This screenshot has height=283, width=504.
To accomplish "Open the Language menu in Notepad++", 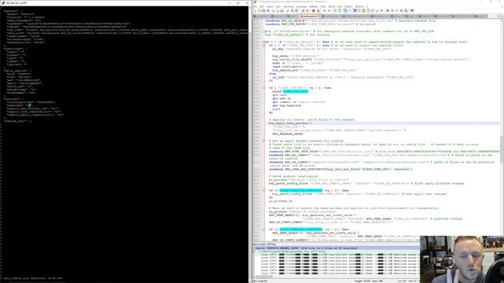I will 302,6.
